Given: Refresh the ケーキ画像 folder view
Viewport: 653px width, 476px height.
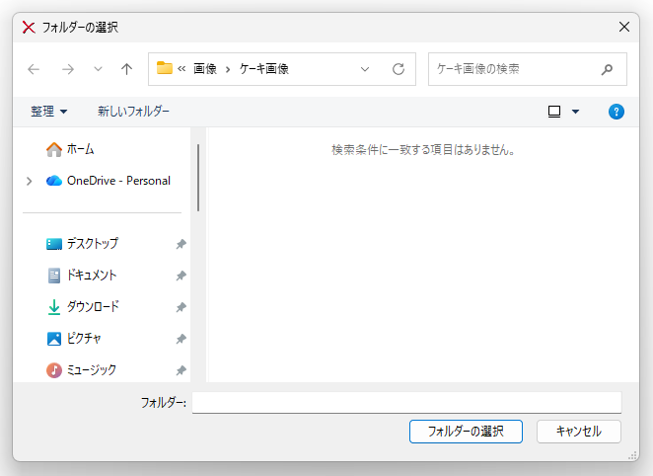Looking at the screenshot, I should pyautogui.click(x=399, y=69).
